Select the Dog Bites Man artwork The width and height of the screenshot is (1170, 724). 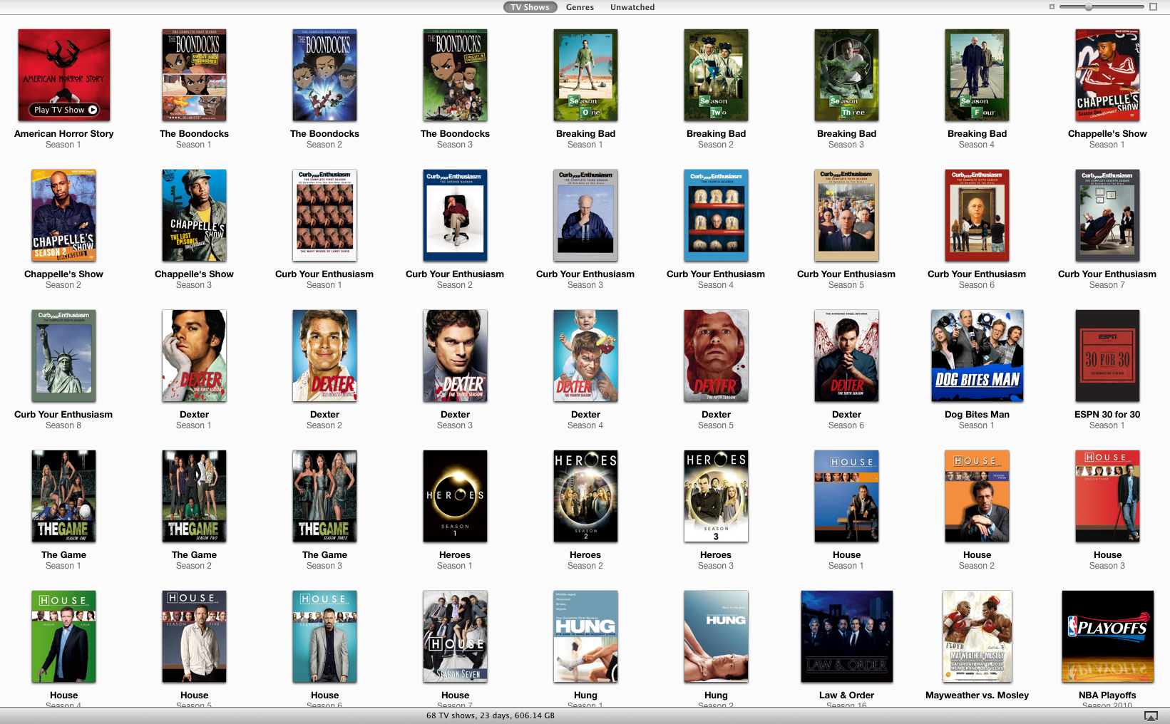(x=977, y=356)
